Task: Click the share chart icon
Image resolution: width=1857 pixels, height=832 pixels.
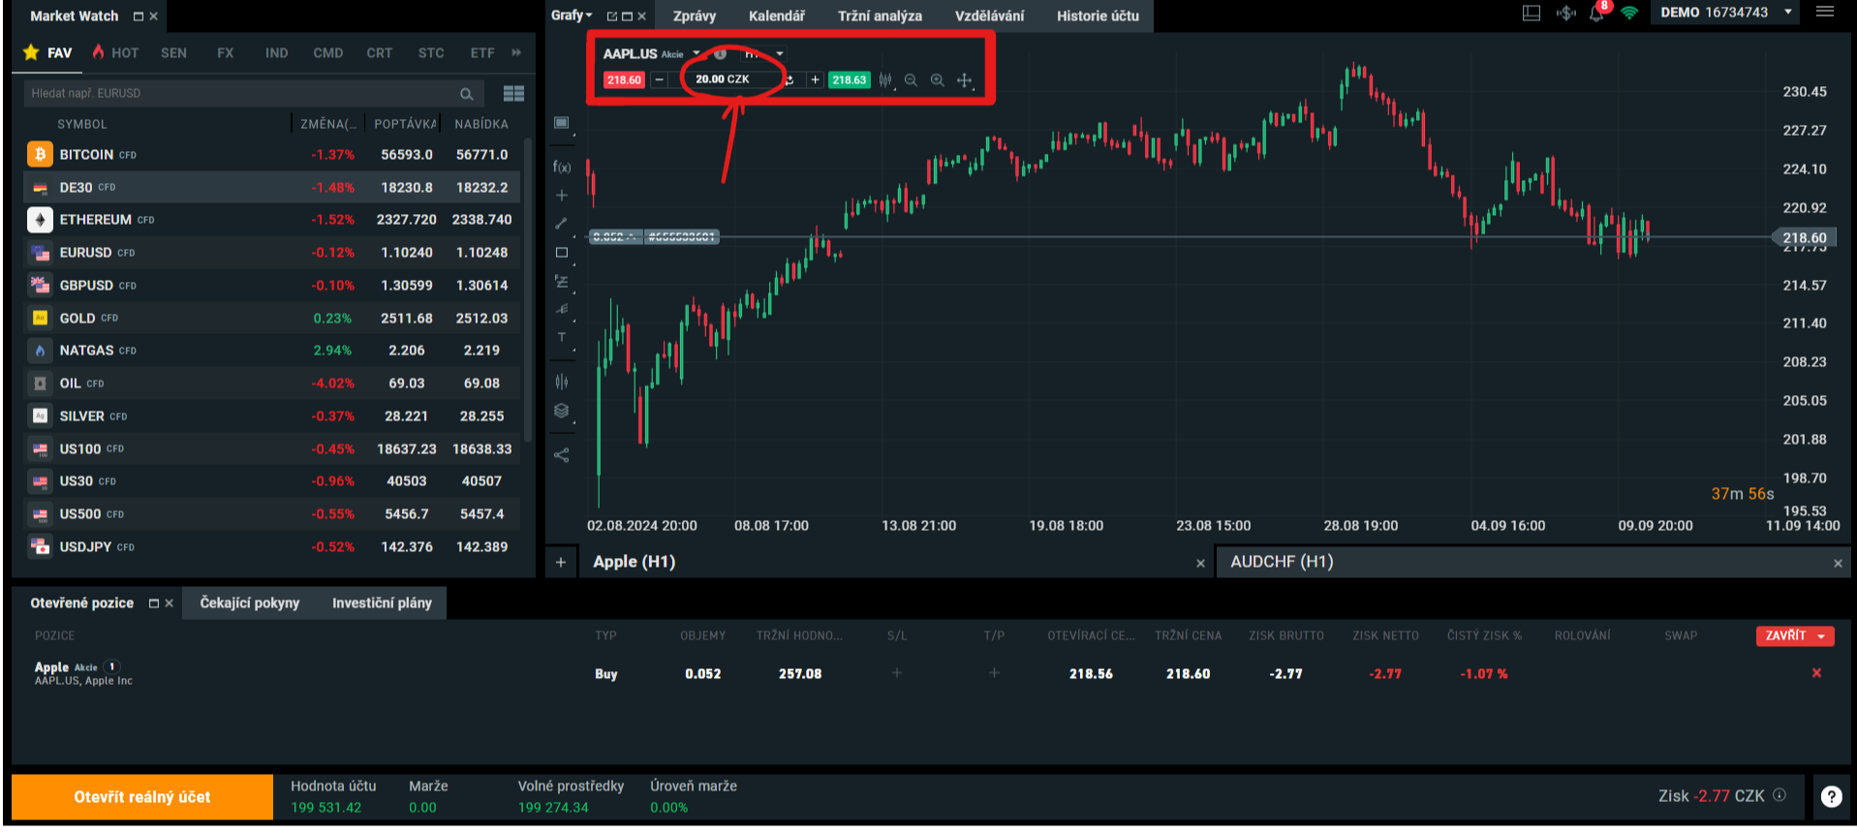Action: (x=561, y=455)
